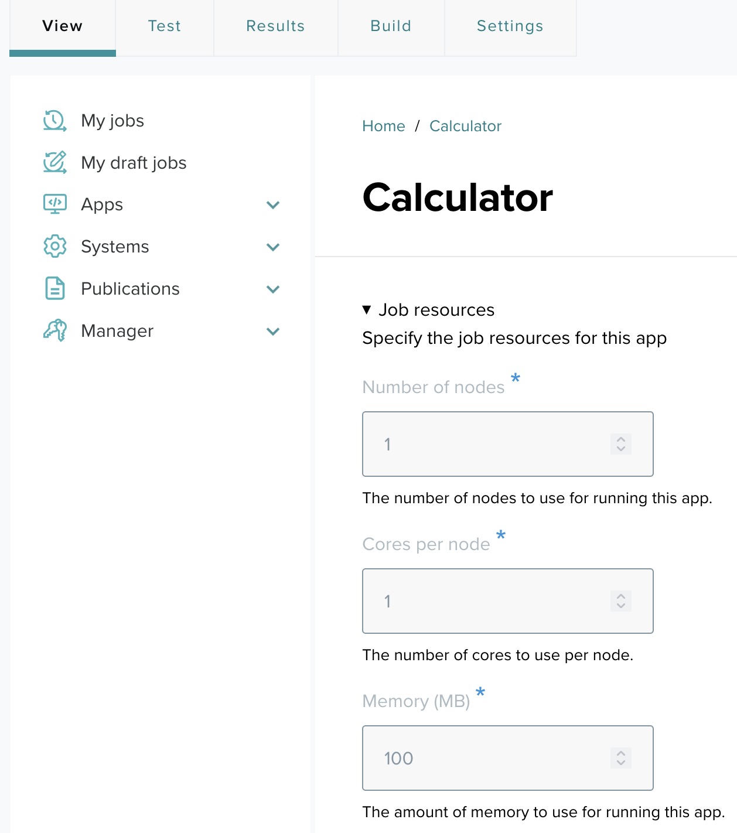Click the Systems gear icon
737x833 pixels.
54,247
